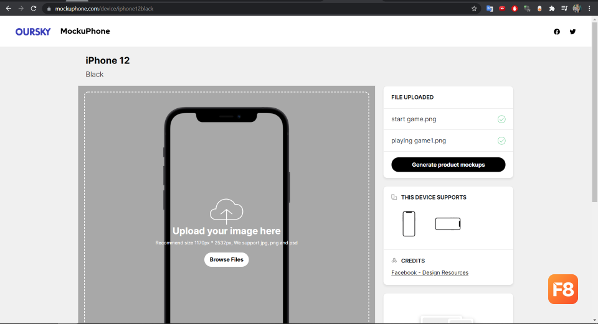598x324 pixels.
Task: Open the red hand blocker extension
Action: (x=515, y=8)
